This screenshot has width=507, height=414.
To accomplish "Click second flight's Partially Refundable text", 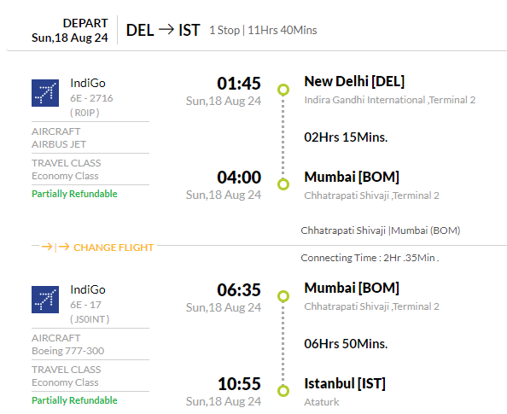I will [74, 400].
